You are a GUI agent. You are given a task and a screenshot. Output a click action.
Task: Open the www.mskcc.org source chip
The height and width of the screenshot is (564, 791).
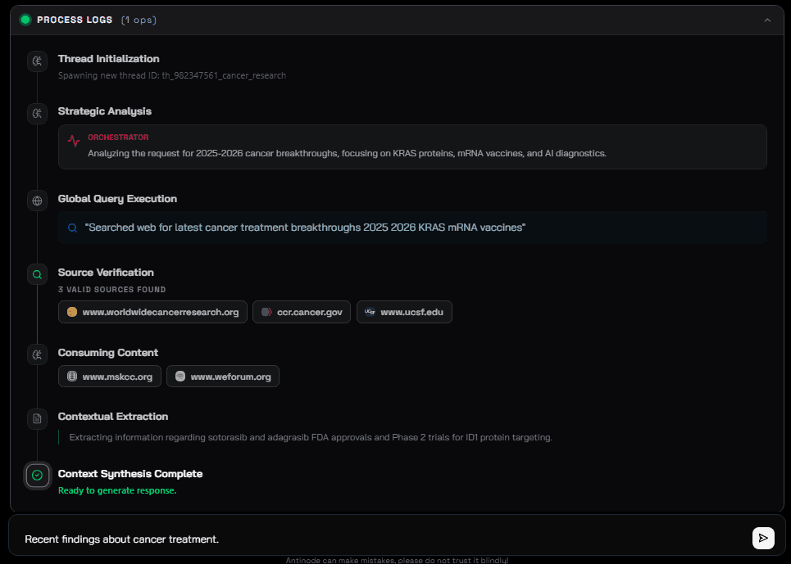click(x=109, y=377)
